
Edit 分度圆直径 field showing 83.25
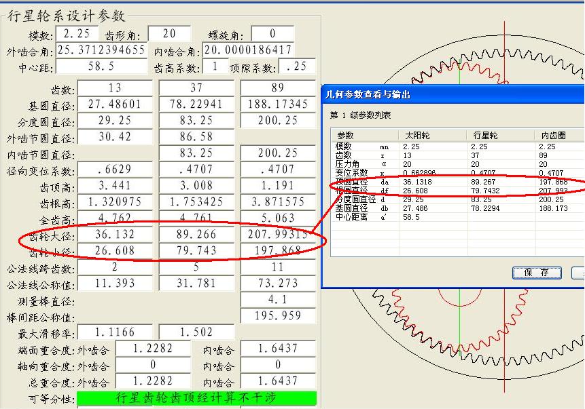196,120
